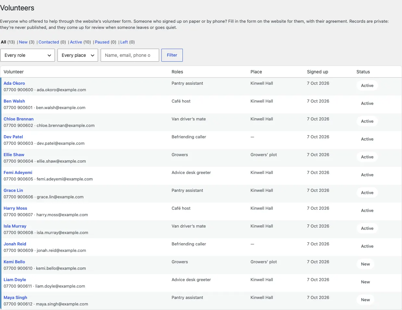Image resolution: width=402 pixels, height=310 pixels.
Task: Click the Roles column header
Action: coord(177,72)
